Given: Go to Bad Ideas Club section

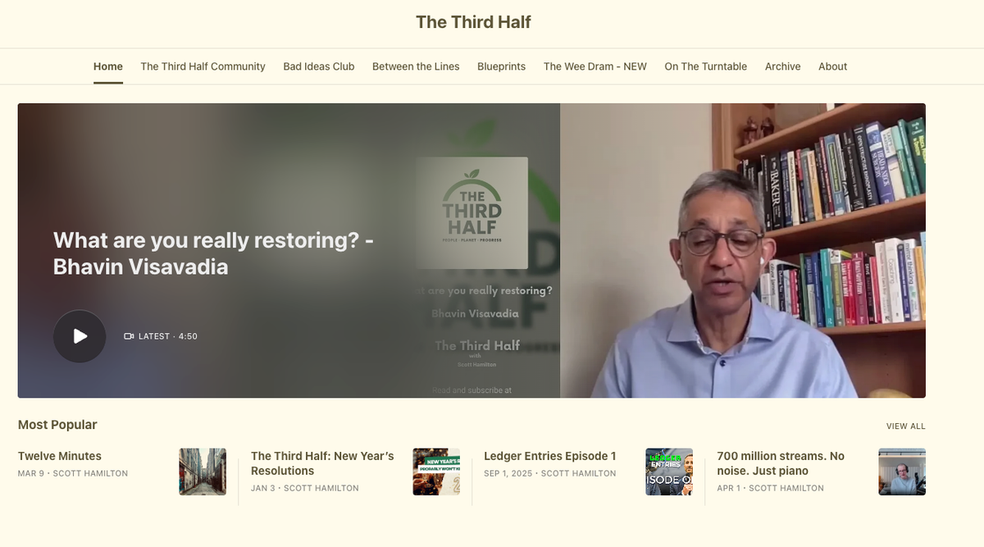Looking at the screenshot, I should point(319,66).
